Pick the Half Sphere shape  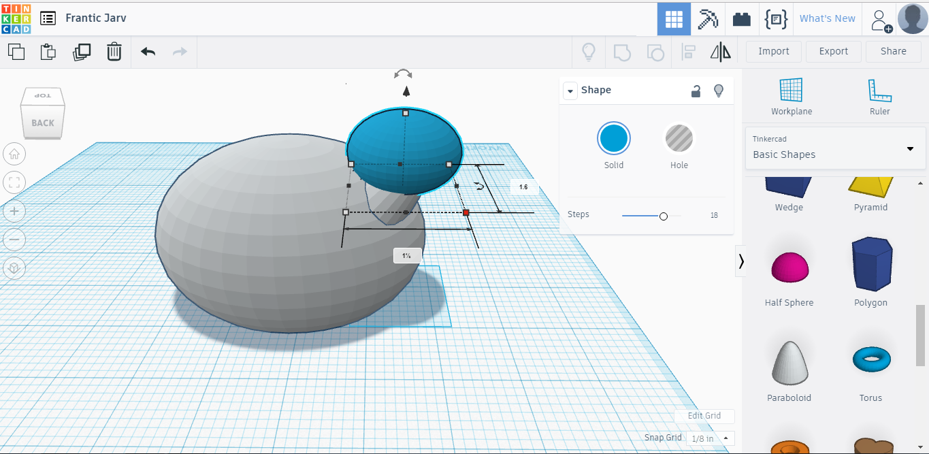[x=789, y=272]
